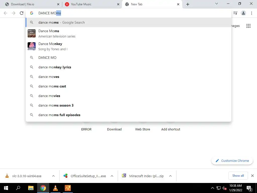Viewport: 257px width, 193px height.
Task: Select the 'dance monkey lyrics' suggestion
Action: (x=128, y=67)
